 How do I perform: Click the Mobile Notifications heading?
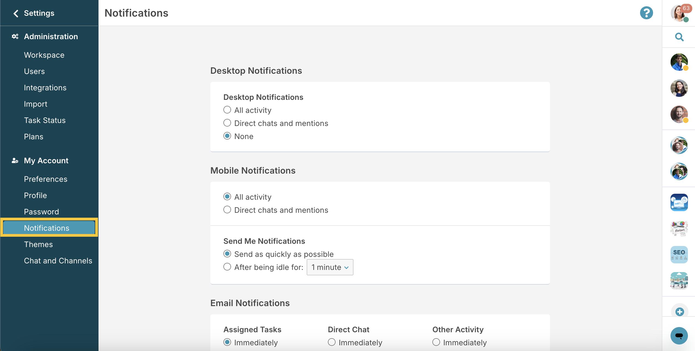point(253,170)
